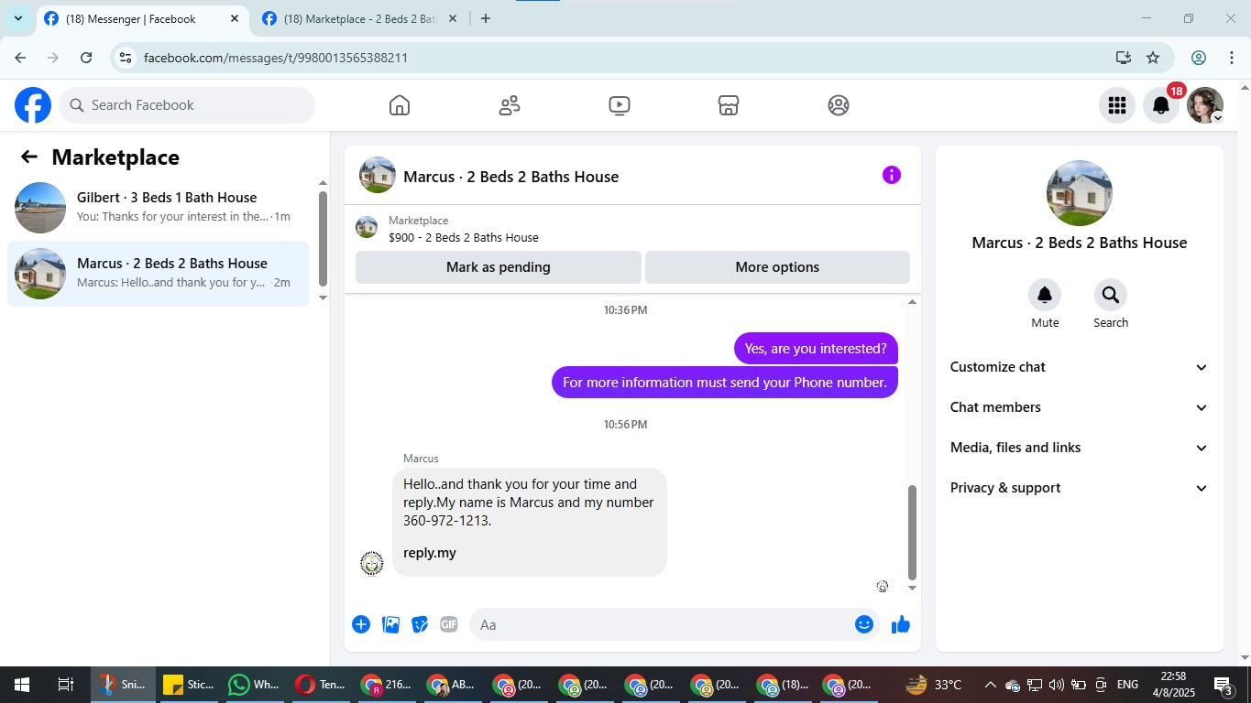Search in conversation with magnifier icon
The width and height of the screenshot is (1251, 703).
coord(1111,295)
